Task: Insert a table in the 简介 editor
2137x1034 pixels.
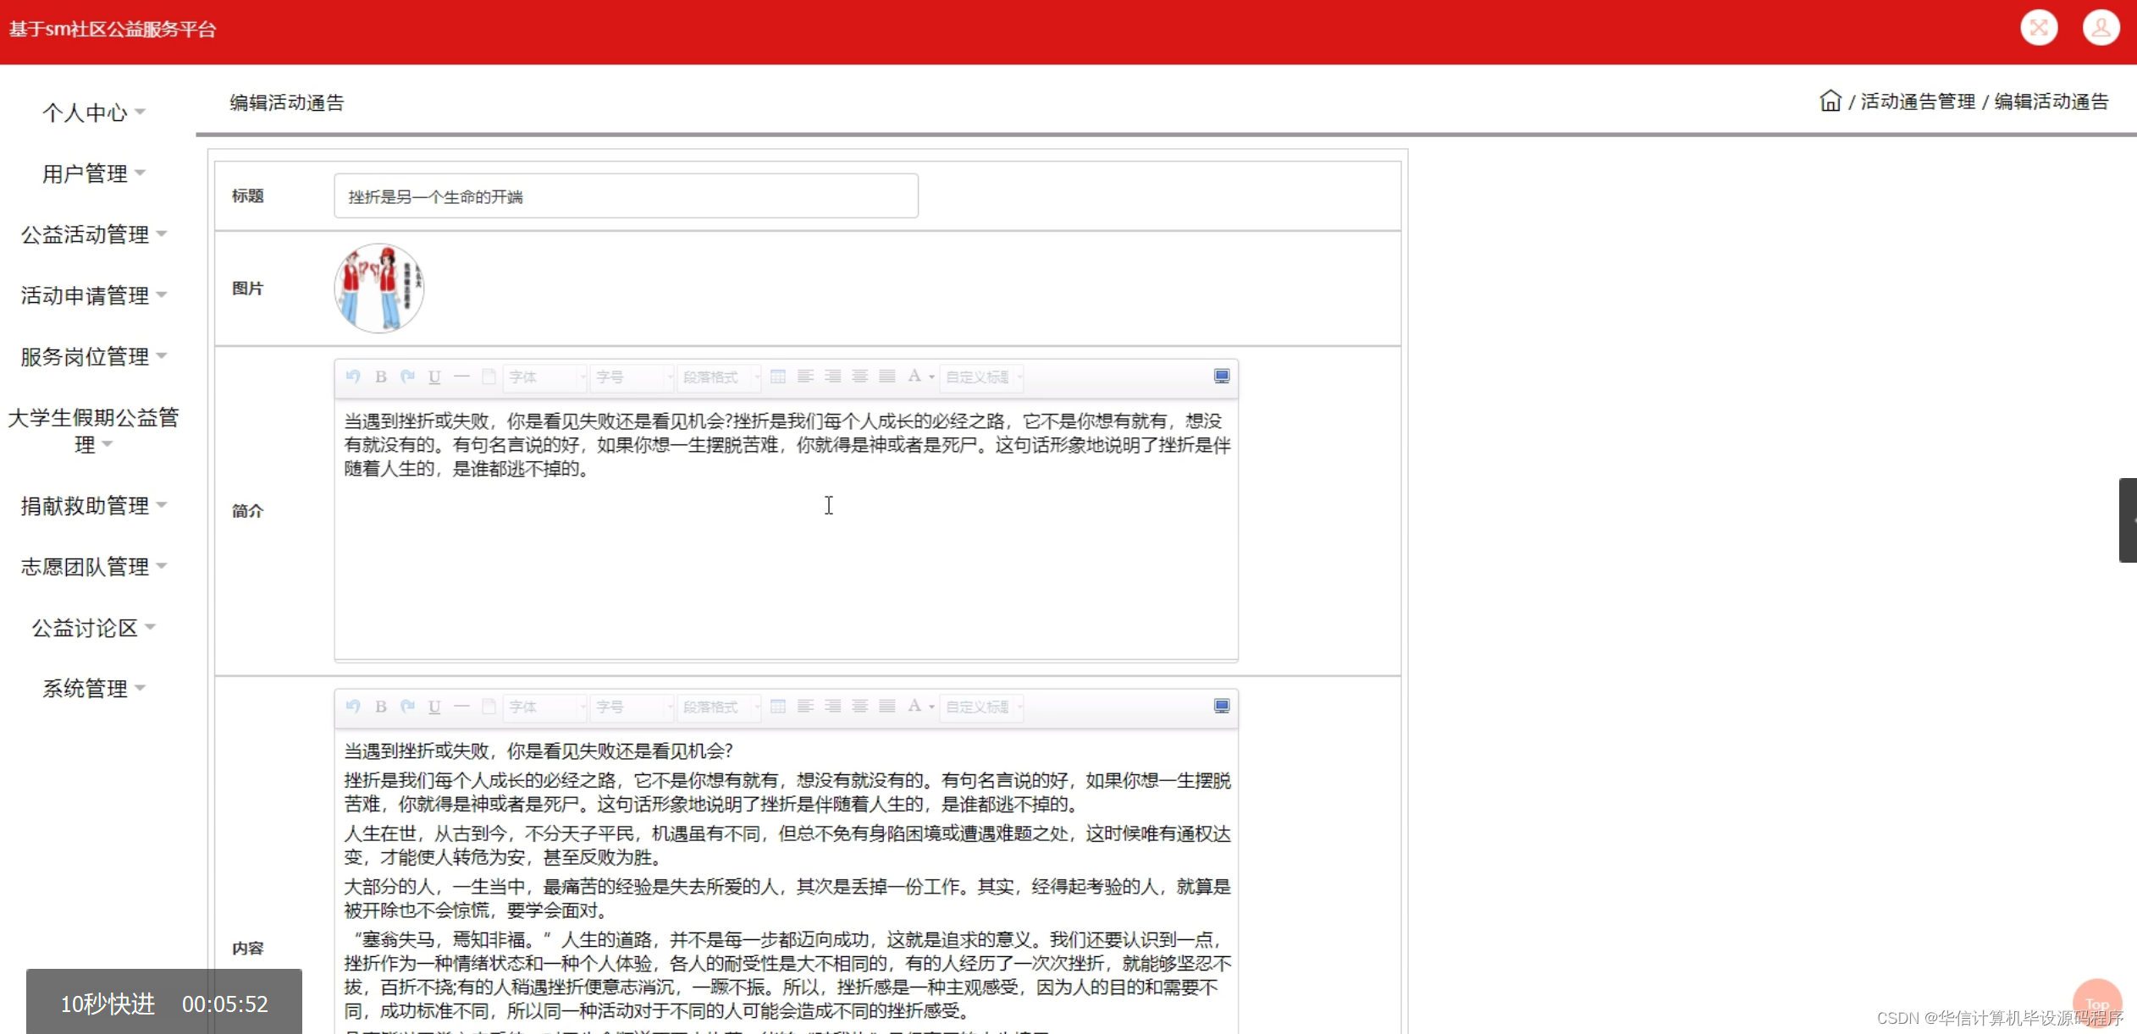Action: (x=778, y=377)
